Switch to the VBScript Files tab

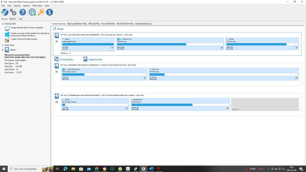[94, 24]
